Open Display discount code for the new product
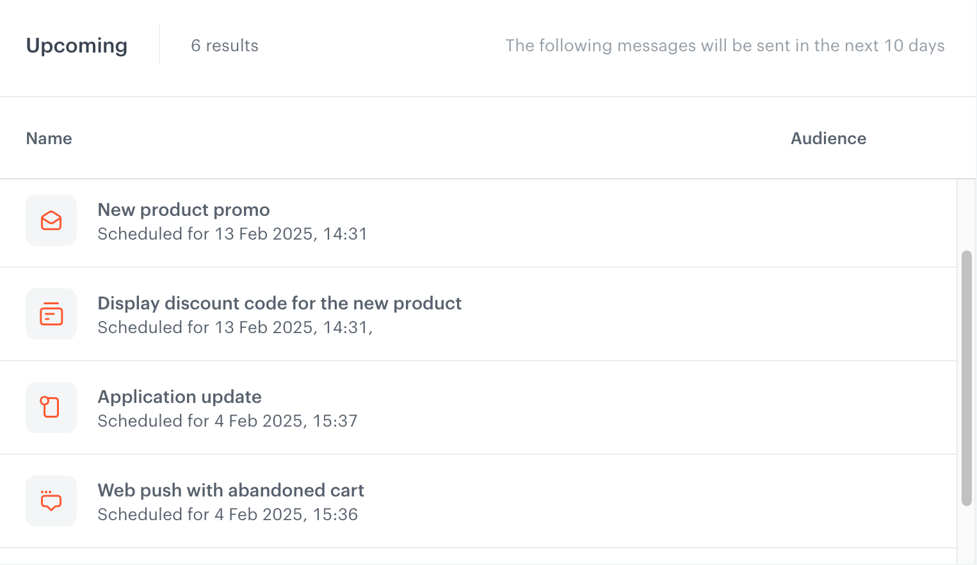Screen dimensions: 977x565 coord(279,304)
